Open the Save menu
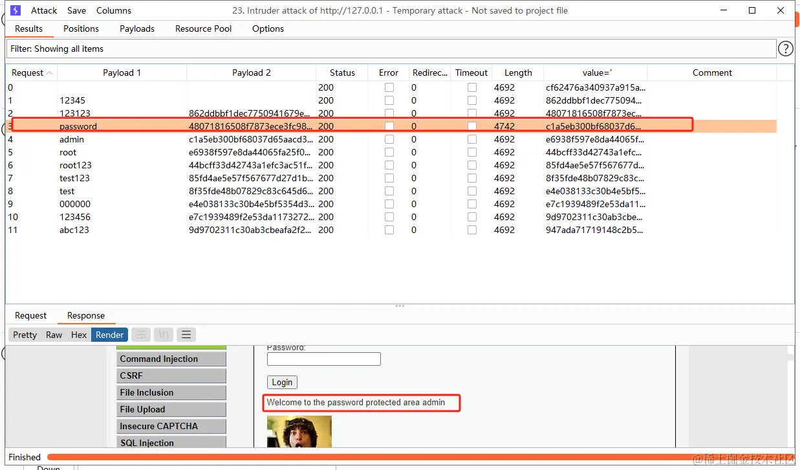 [x=76, y=10]
